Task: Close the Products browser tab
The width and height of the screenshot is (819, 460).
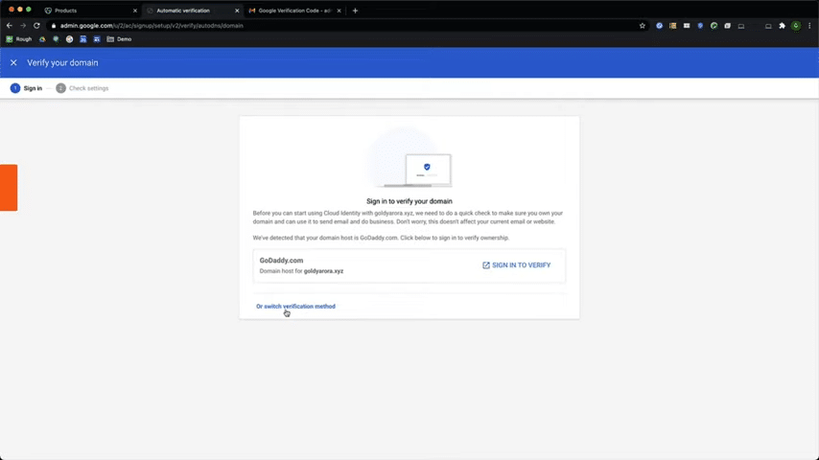Action: [x=135, y=11]
